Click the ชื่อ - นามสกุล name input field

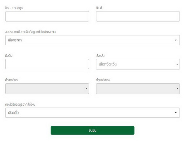[x=47, y=16]
